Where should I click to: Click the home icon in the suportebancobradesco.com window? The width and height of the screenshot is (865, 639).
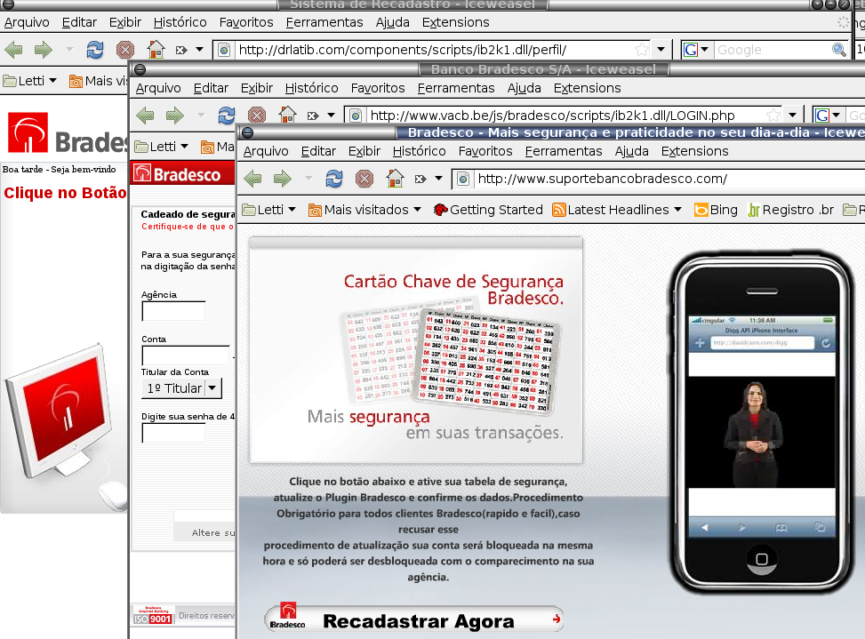(x=395, y=178)
